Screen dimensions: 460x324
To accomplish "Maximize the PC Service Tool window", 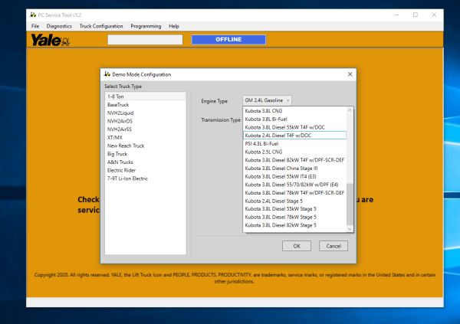I will [x=416, y=15].
